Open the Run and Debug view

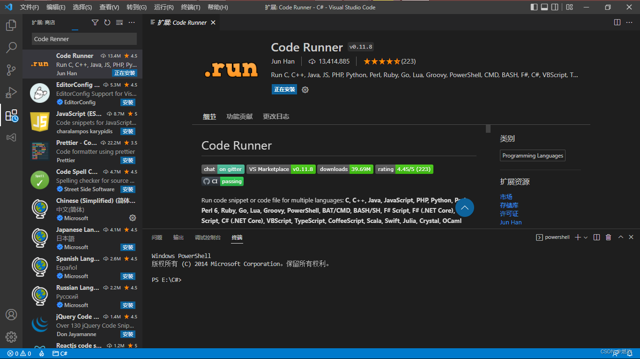click(x=11, y=93)
